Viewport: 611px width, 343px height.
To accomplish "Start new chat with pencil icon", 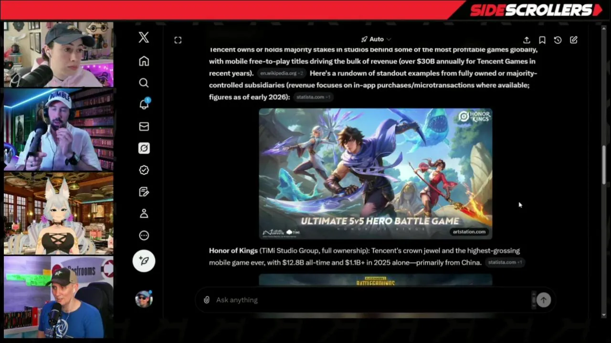I will 574,40.
